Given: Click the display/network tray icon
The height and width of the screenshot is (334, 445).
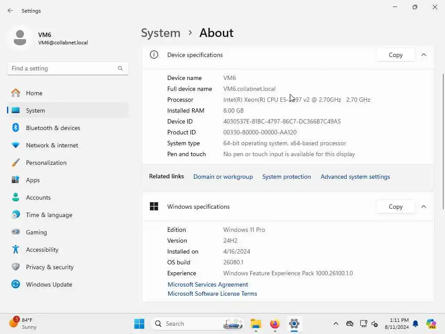Looking at the screenshot, I should [363, 324].
